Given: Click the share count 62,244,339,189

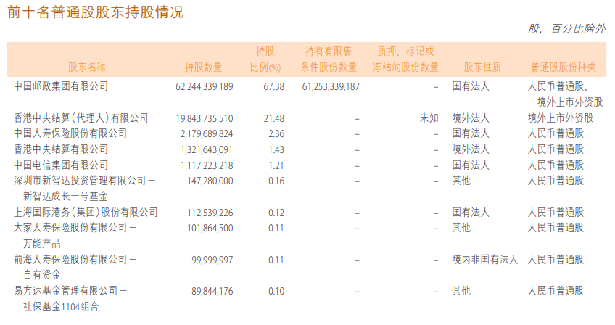Looking at the screenshot, I should point(204,86).
